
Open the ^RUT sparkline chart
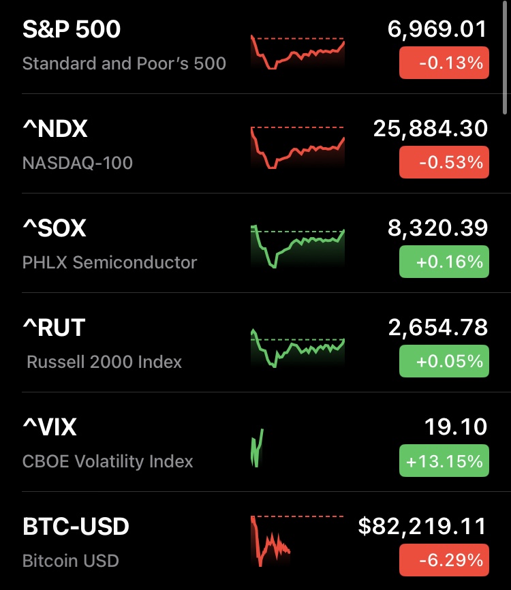pyautogui.click(x=298, y=348)
